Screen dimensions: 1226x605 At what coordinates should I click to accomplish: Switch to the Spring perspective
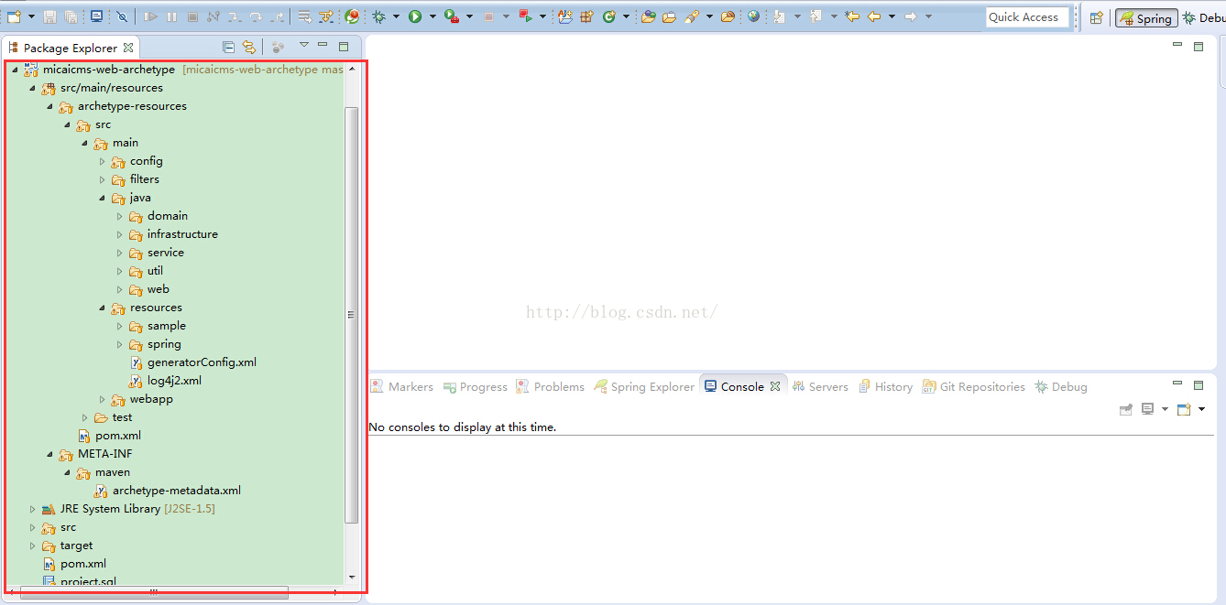point(1146,18)
